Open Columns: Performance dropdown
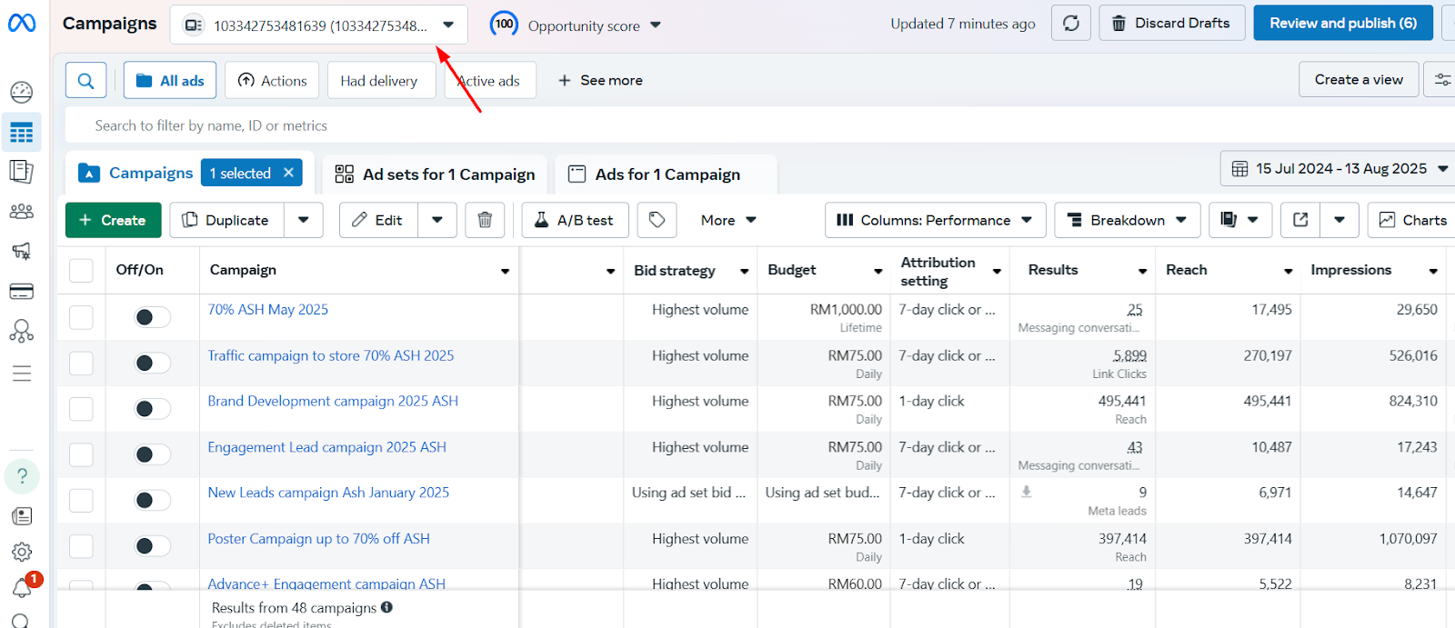Screen dimensions: 1455x628 pos(935,220)
